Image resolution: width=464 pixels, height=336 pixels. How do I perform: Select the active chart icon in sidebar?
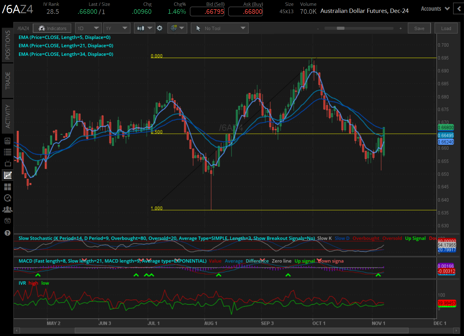[8, 175]
